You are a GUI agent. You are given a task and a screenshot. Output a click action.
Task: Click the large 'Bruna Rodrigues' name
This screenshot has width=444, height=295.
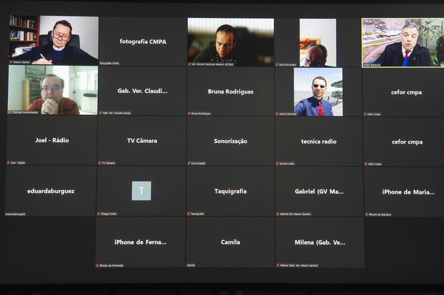tap(231, 92)
